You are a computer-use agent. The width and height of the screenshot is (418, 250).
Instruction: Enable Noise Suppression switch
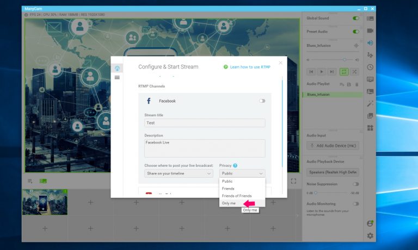(x=355, y=184)
